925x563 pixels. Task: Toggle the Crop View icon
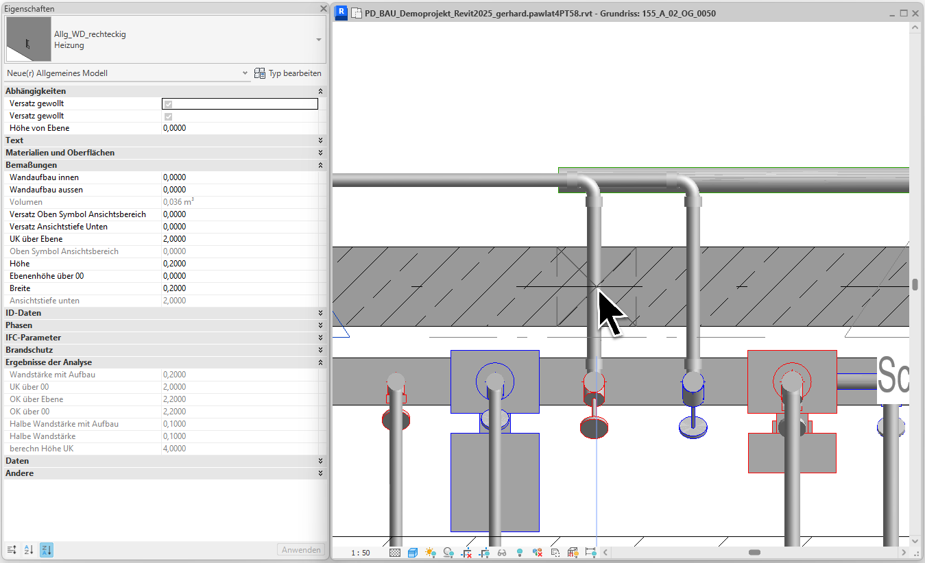tap(466, 551)
